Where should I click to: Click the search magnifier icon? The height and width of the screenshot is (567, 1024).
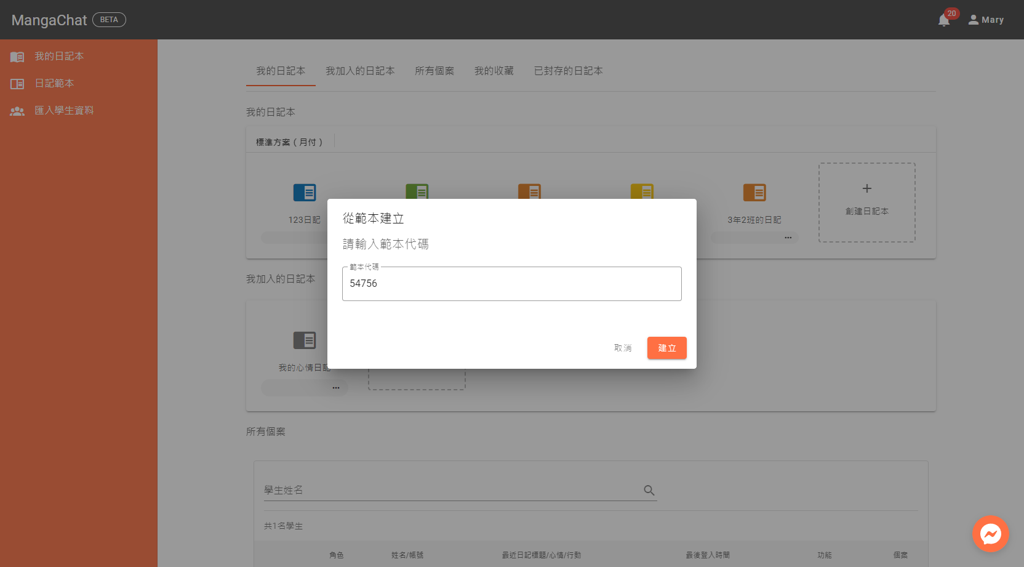pos(649,490)
